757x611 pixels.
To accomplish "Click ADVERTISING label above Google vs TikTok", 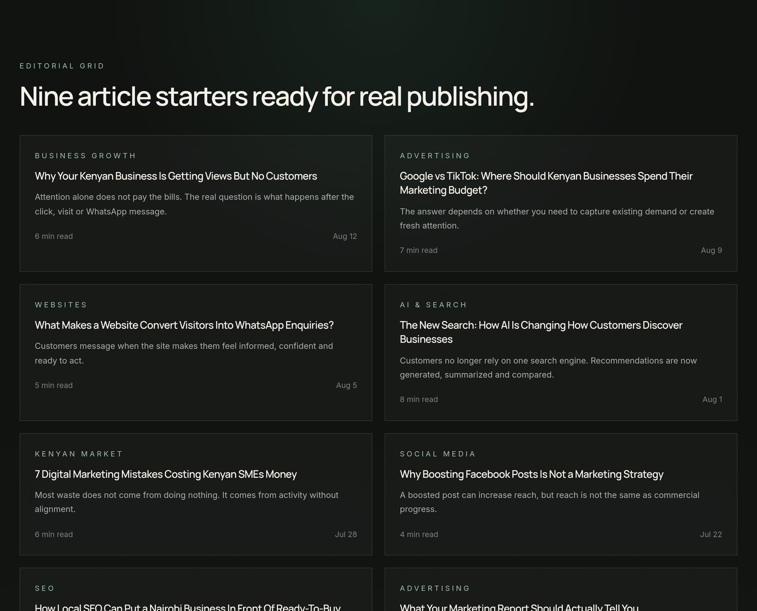I will pos(435,156).
